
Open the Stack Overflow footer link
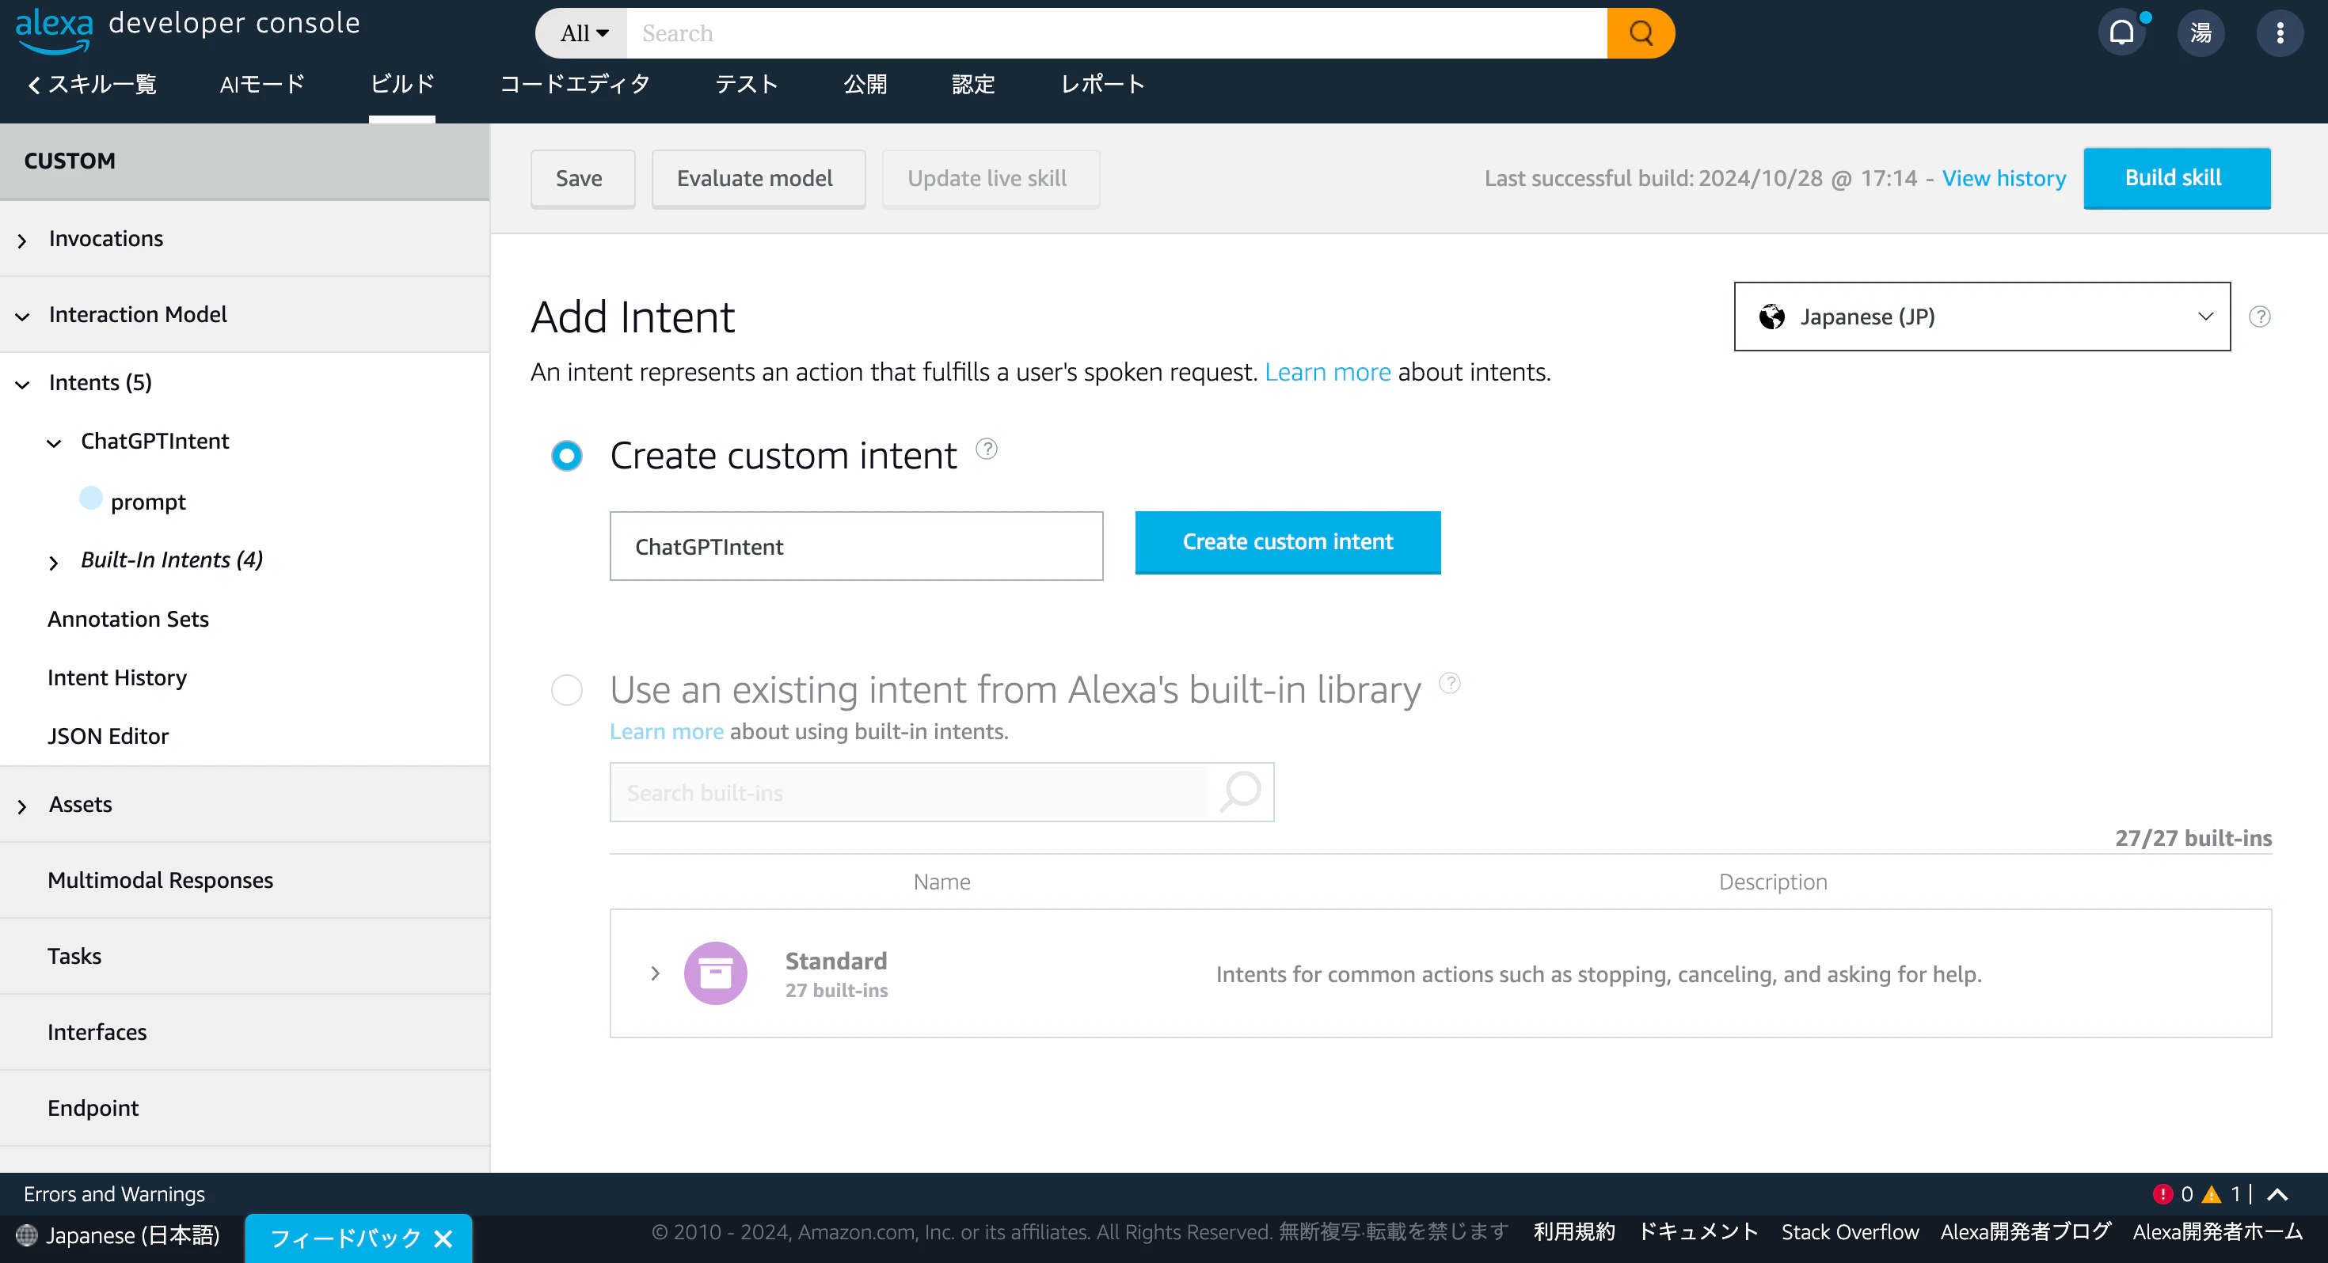[1850, 1232]
